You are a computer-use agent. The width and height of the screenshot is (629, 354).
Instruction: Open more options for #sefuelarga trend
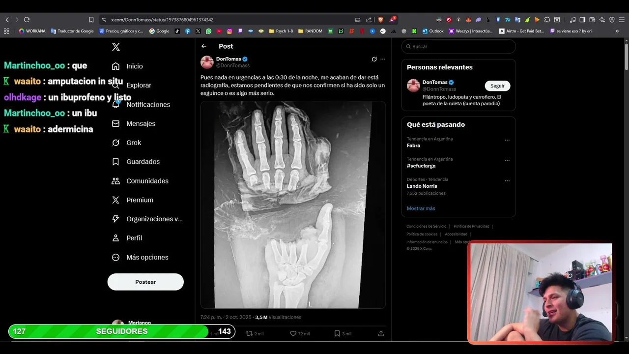(x=507, y=160)
